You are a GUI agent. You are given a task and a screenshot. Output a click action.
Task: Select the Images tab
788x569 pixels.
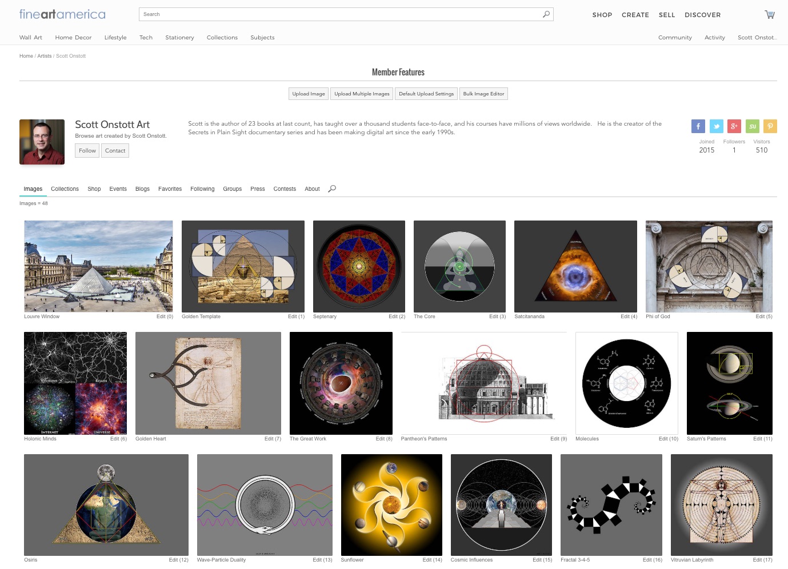(33, 189)
